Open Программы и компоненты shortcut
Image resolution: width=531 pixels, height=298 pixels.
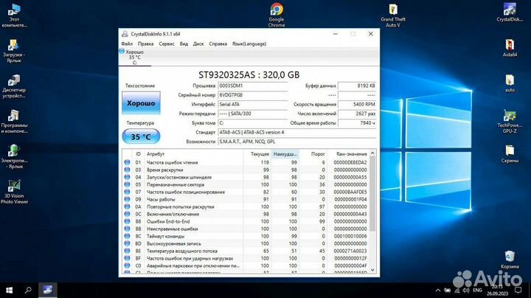click(14, 122)
